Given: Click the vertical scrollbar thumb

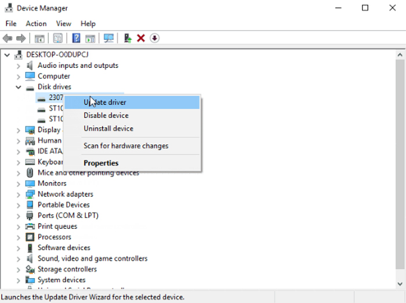Looking at the screenshot, I should click(x=400, y=165).
